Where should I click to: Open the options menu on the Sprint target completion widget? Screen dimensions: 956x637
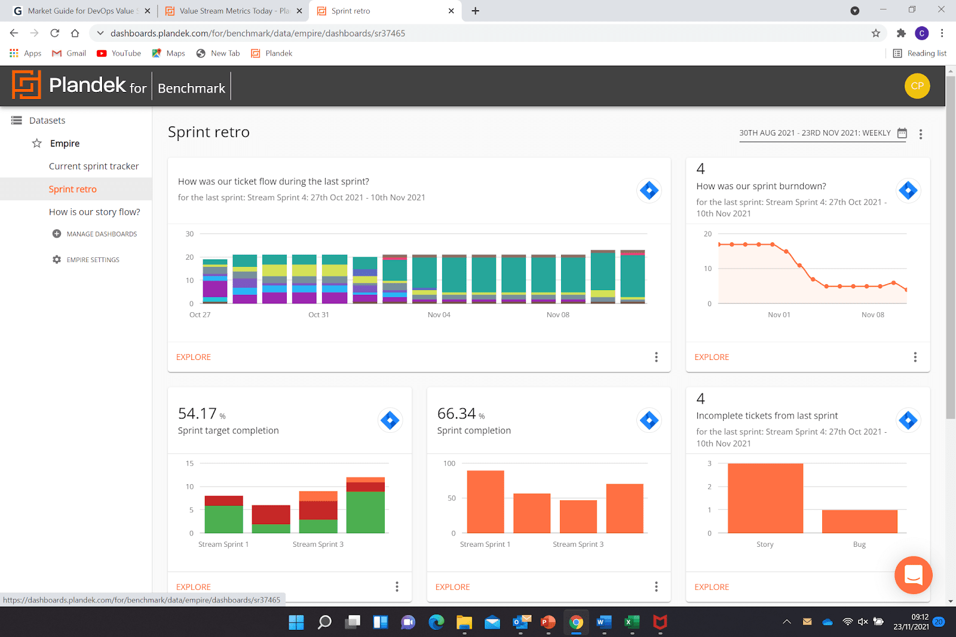(x=397, y=586)
